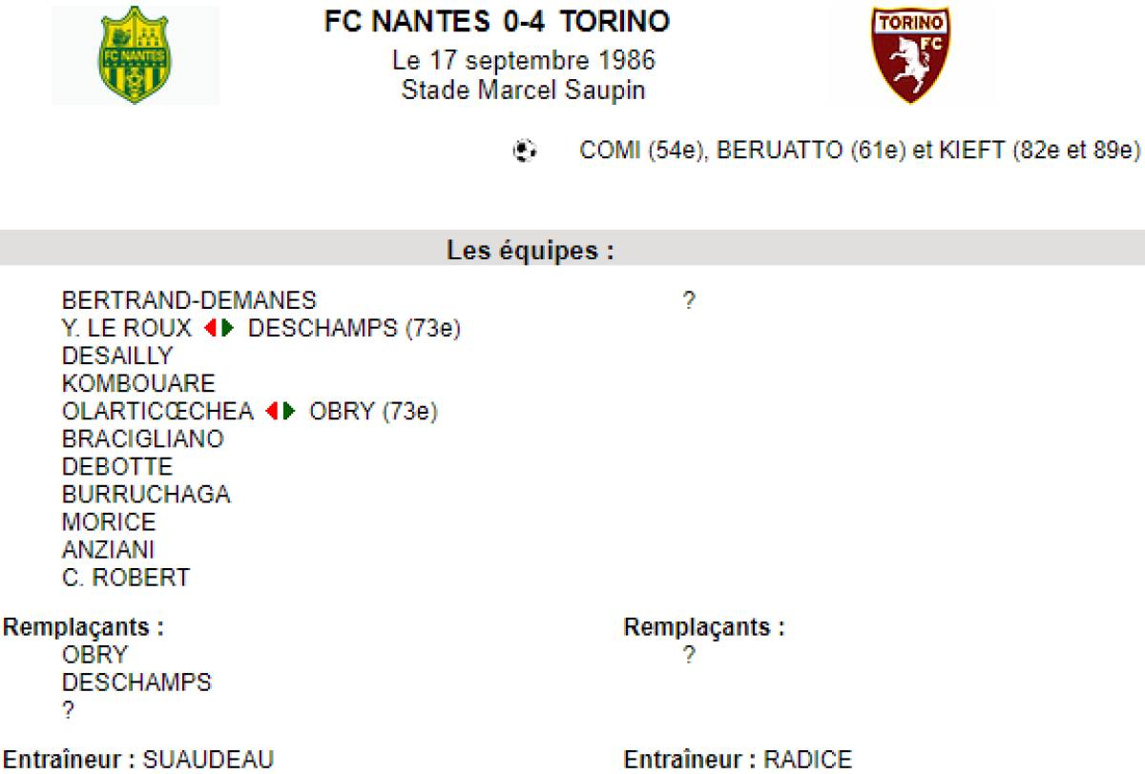Click Stade Marcel Saupin venue text
The image size is (1145, 774).
pos(524,91)
